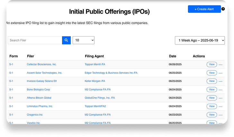The image size is (234, 137).
Task: Open the Ascent Solar Technologies filer link
Action: click(x=44, y=73)
